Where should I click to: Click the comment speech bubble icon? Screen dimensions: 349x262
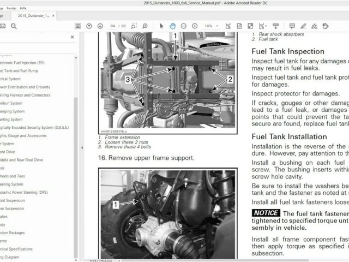point(292,26)
